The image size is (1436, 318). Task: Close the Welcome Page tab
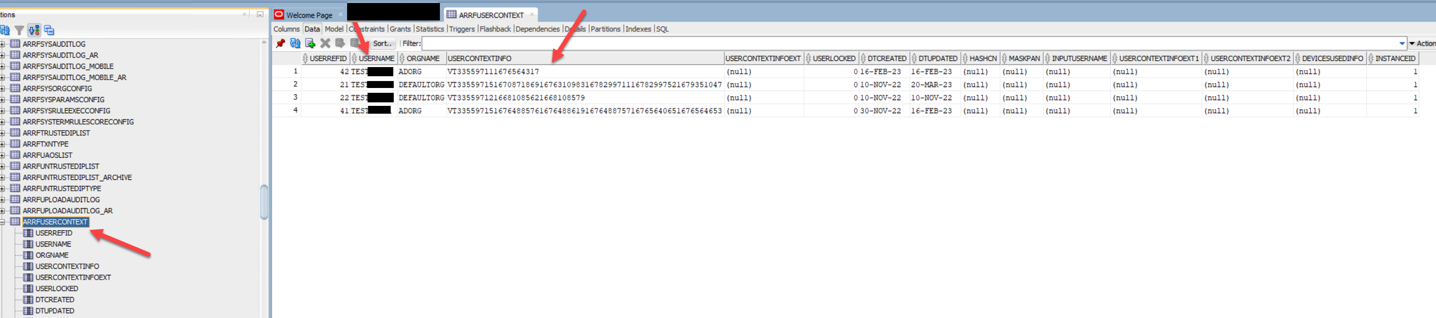(x=341, y=15)
